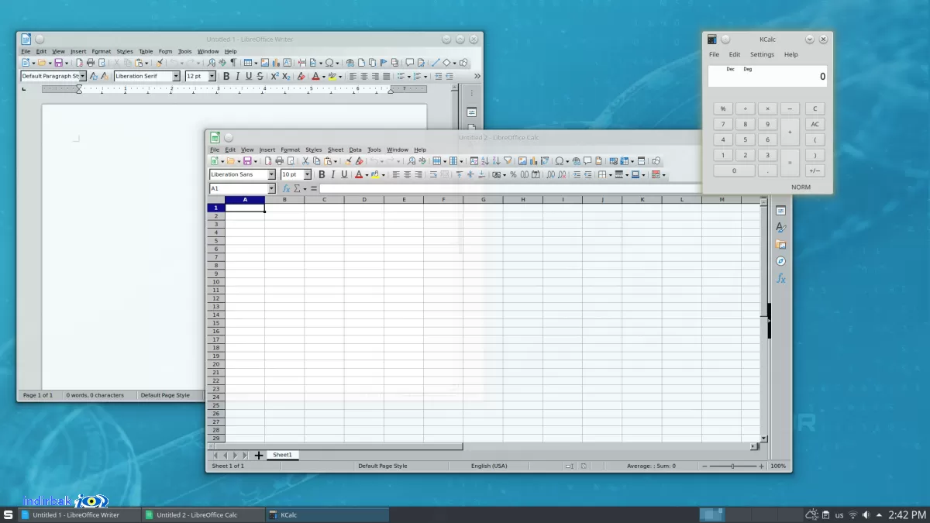This screenshot has height=523, width=930.
Task: Toggle Italic in Calc formatting toolbar
Action: (x=332, y=174)
